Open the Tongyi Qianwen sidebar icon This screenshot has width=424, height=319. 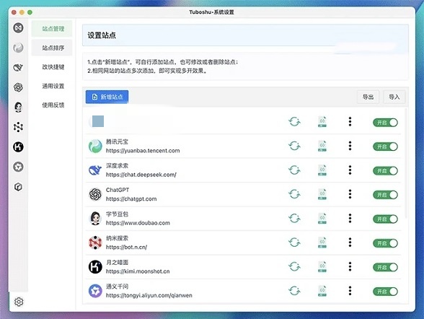click(x=19, y=167)
